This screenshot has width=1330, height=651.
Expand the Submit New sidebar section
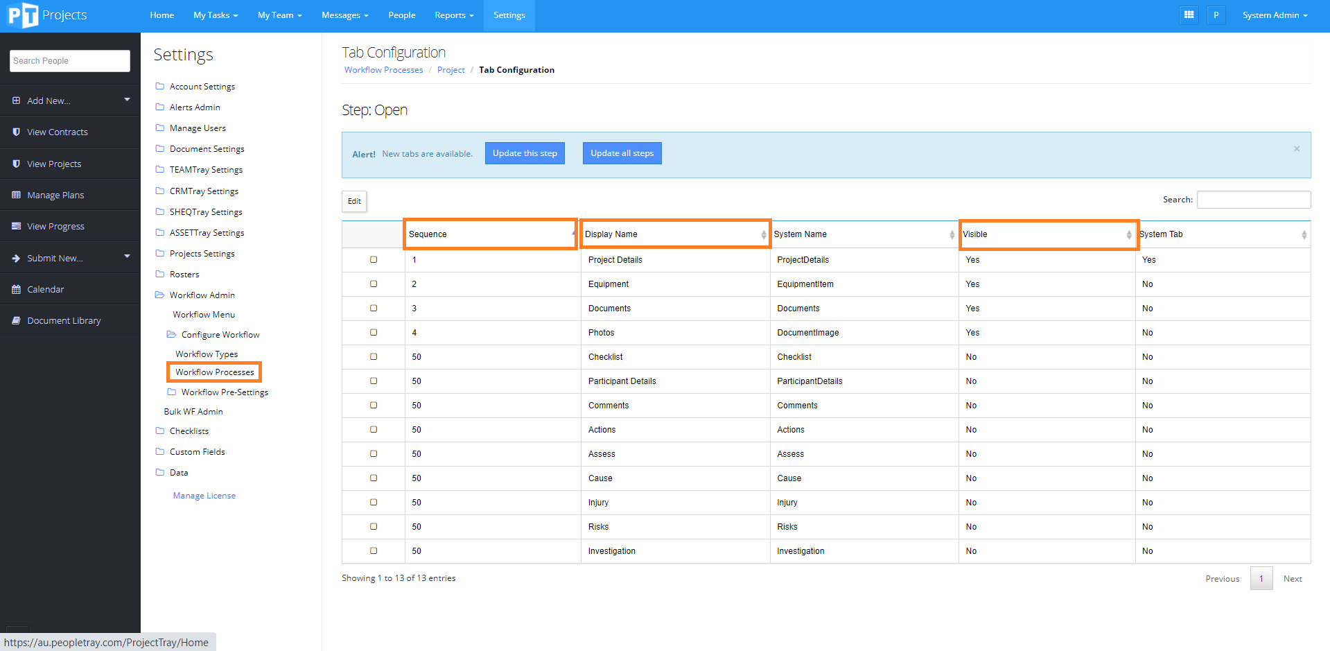click(x=69, y=258)
